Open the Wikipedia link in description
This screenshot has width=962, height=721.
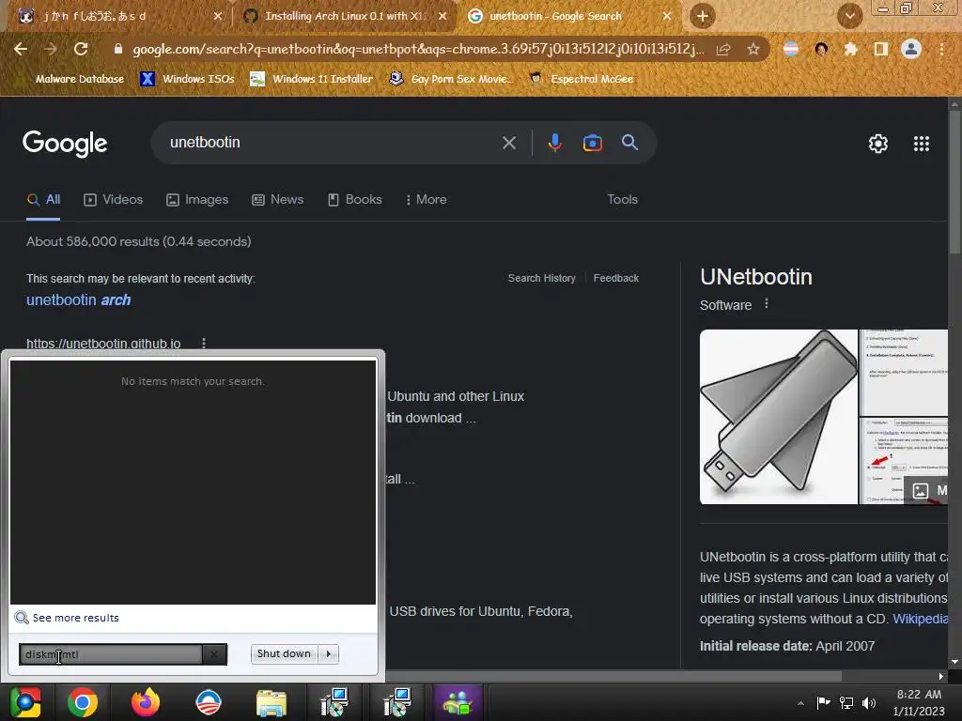(x=921, y=619)
